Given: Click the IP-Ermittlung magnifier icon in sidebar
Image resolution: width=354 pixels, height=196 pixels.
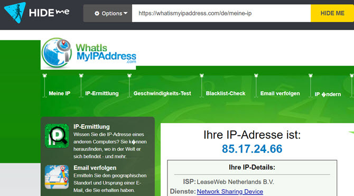Looking at the screenshot, I should (57, 136).
